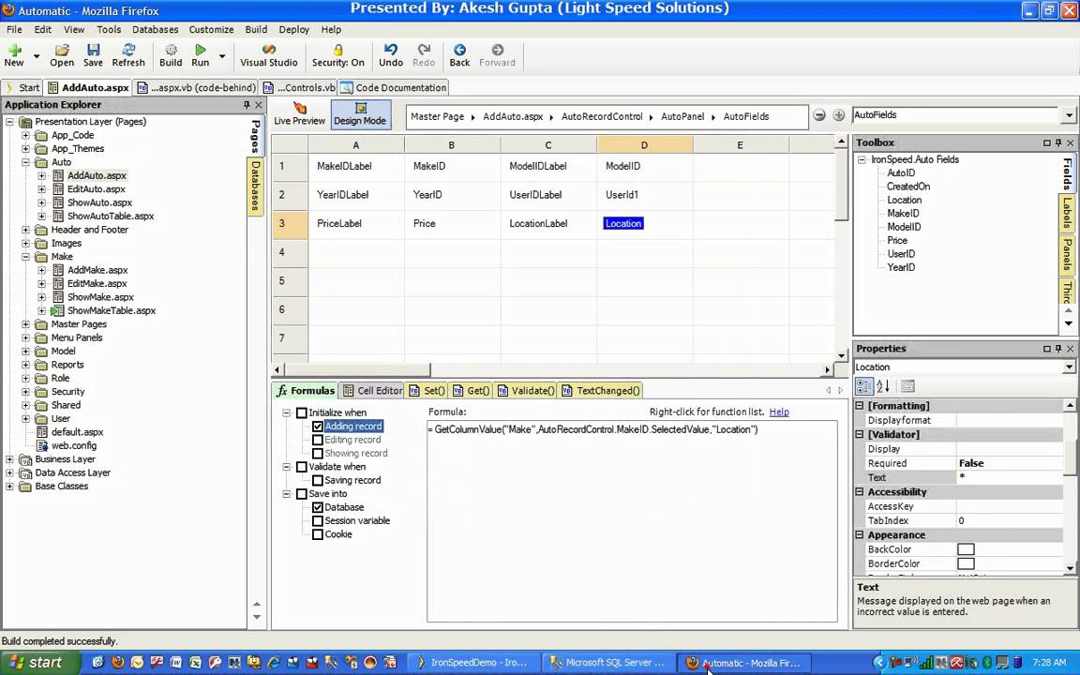The image size is (1080, 675).
Task: Click inside the Formula text box
Action: [632, 521]
